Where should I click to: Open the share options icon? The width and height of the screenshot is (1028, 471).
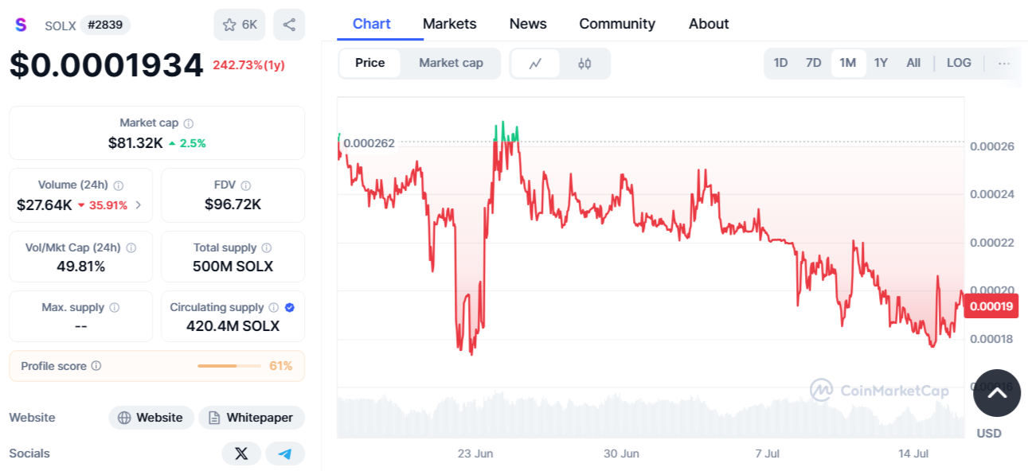(289, 25)
